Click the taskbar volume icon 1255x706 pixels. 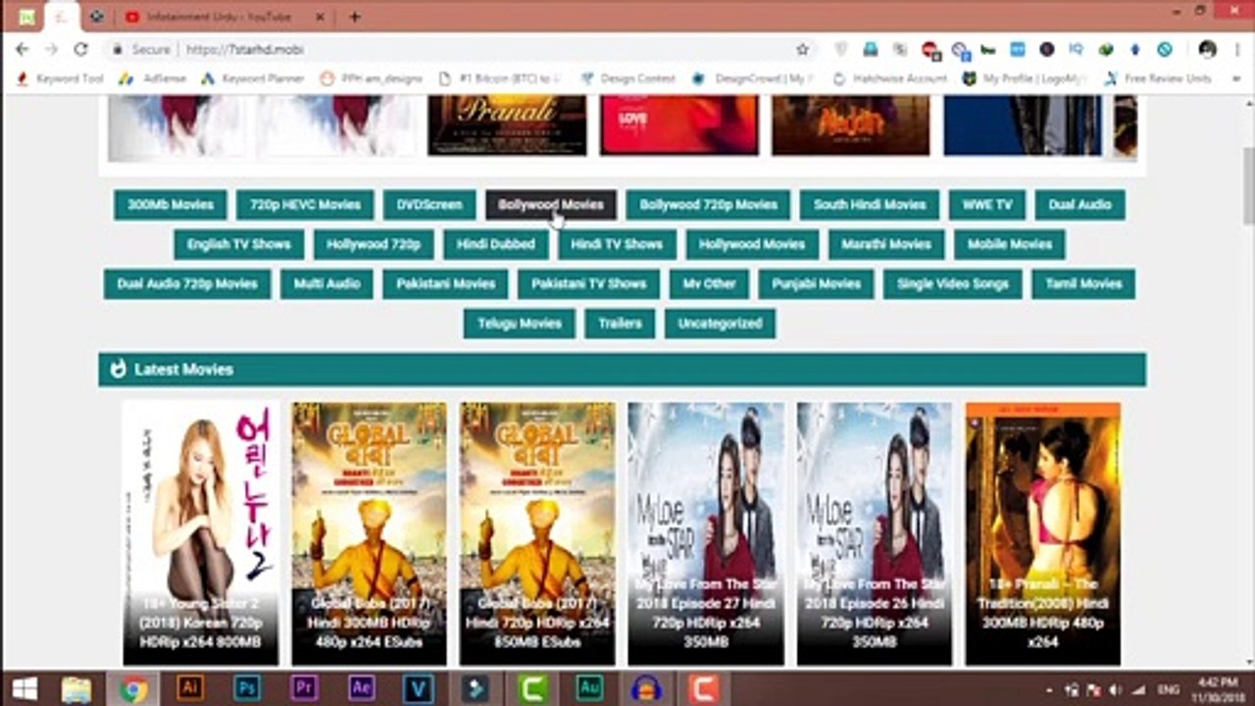pyautogui.click(x=1116, y=690)
